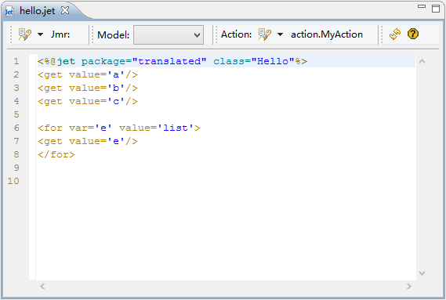Click the vertical scrollbar up arrow
Image resolution: width=446 pixels, height=300 pixels.
(422, 61)
